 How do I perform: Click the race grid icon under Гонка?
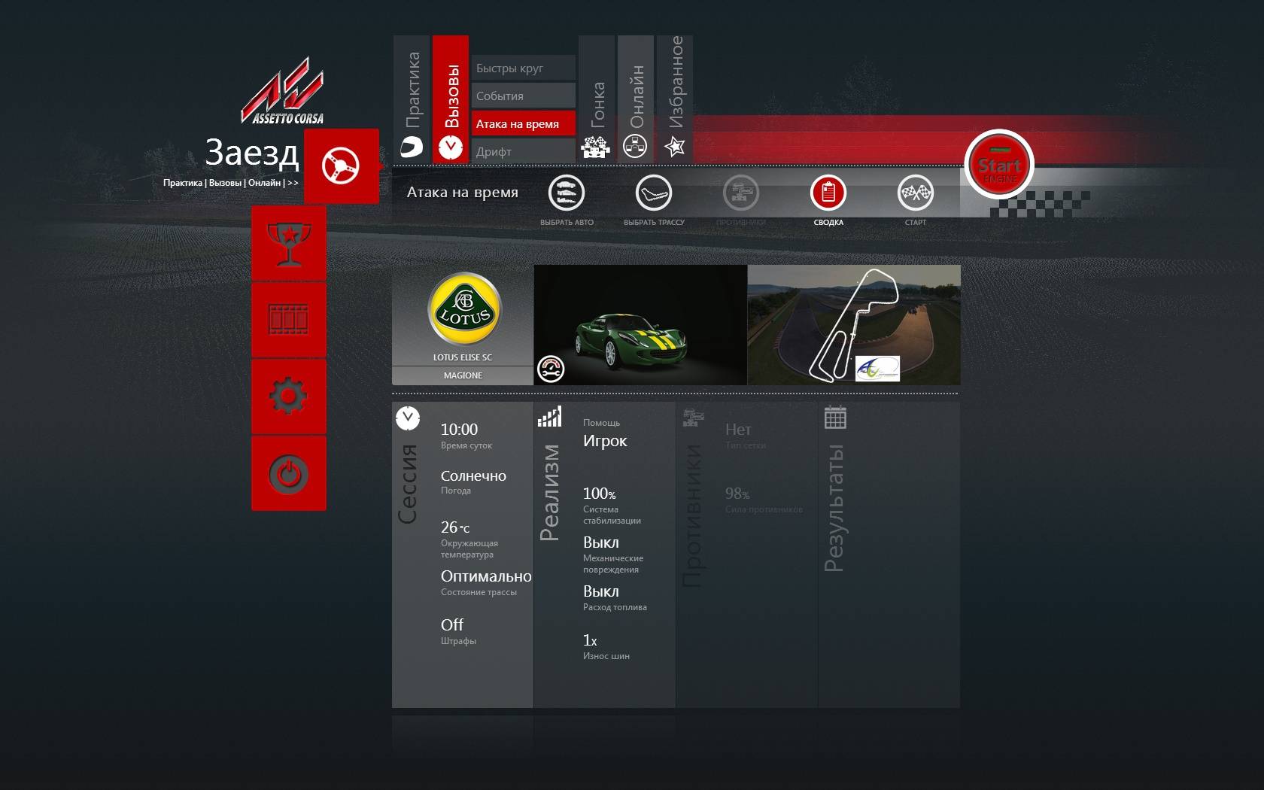pyautogui.click(x=597, y=146)
